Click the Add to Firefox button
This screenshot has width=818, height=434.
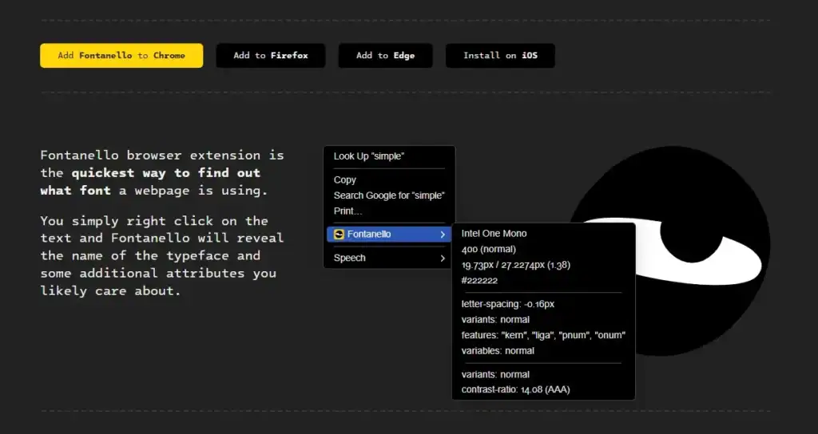click(x=271, y=55)
